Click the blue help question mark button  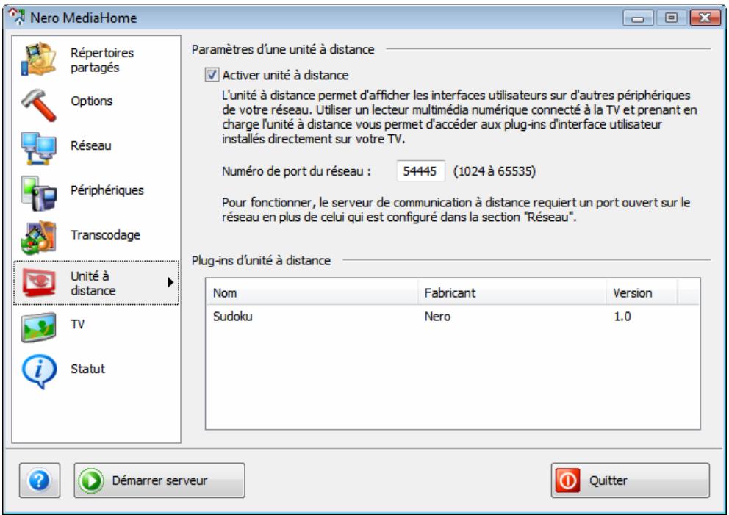pyautogui.click(x=40, y=480)
